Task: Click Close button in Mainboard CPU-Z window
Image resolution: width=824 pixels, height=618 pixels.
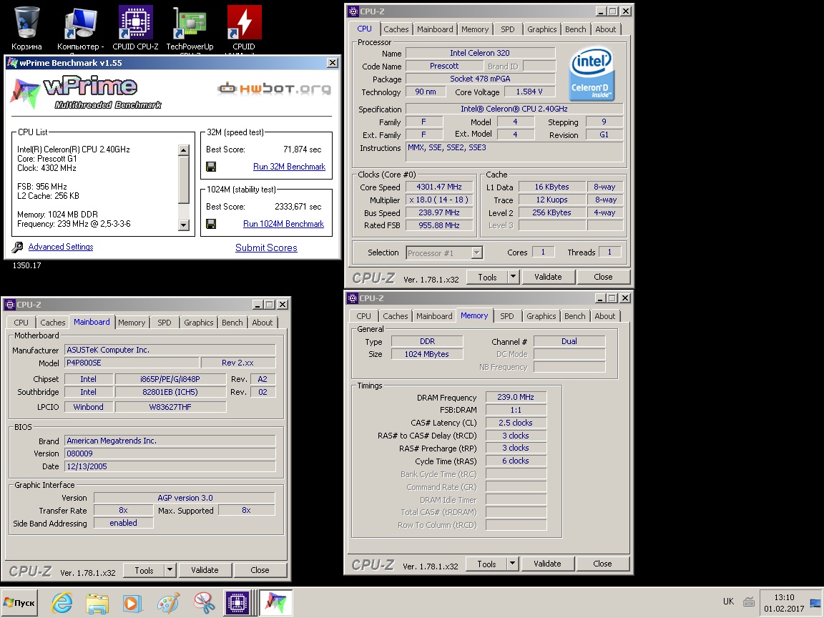Action: tap(260, 570)
